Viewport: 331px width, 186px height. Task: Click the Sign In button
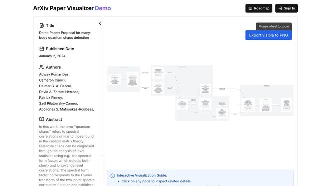(287, 8)
